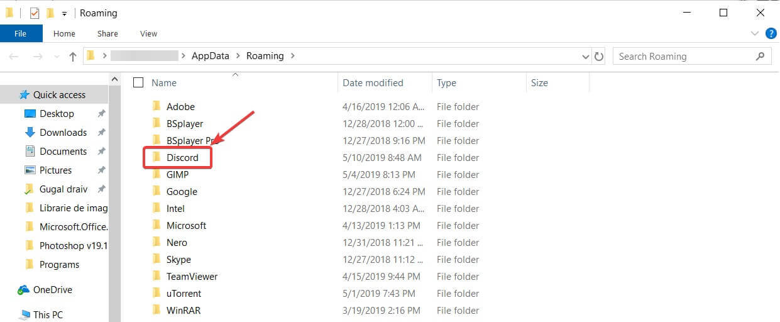Click Discord date 5/10/2019 8:48 AM

click(382, 157)
